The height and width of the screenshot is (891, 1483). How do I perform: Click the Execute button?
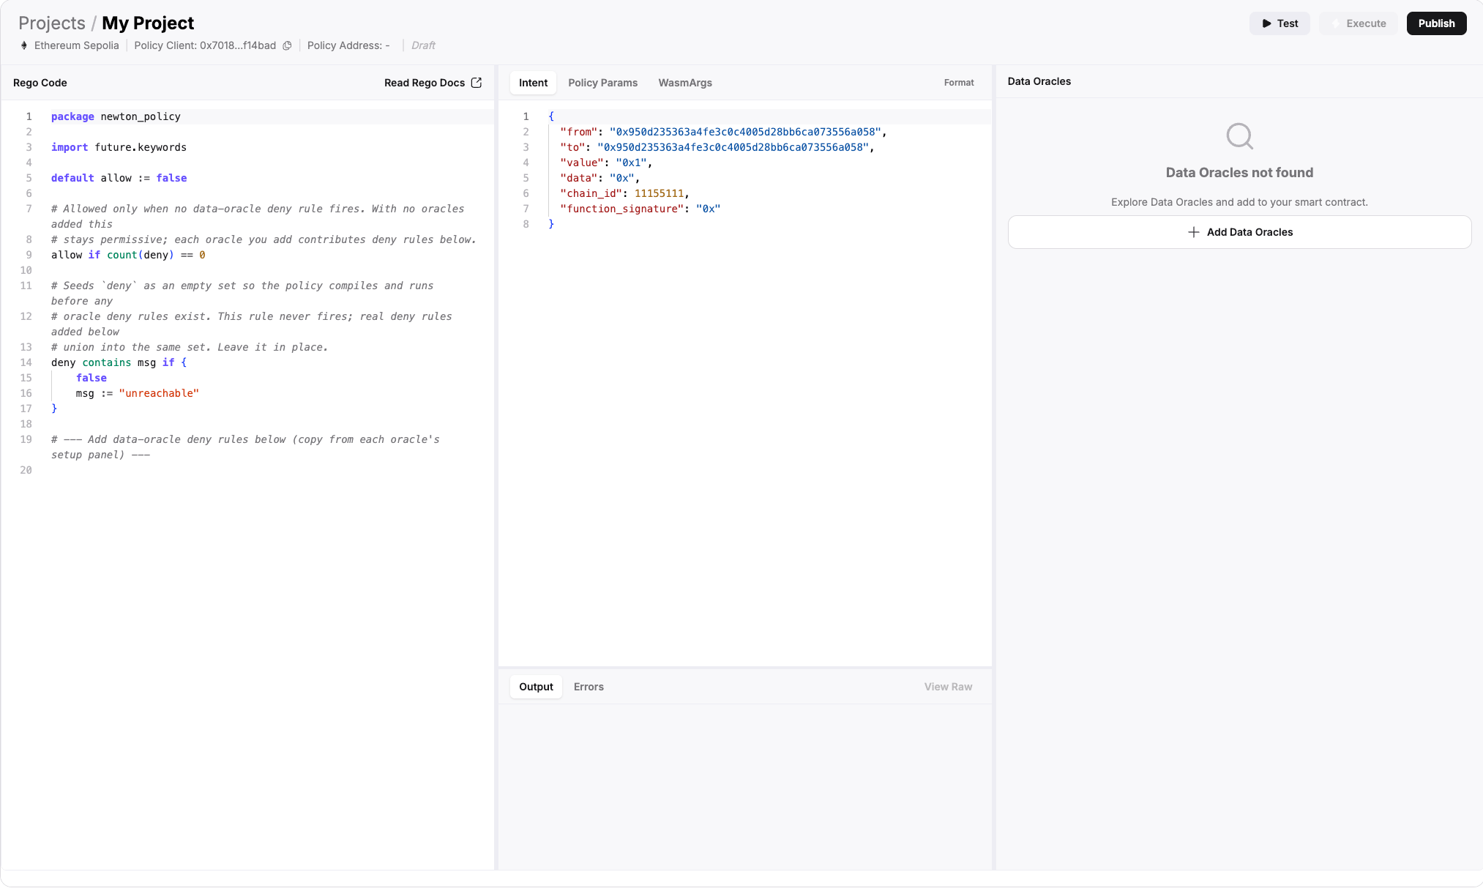(1359, 23)
